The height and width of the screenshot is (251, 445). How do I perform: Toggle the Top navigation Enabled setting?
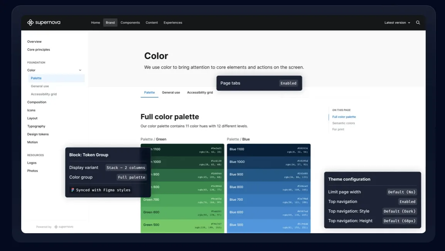coord(407,202)
